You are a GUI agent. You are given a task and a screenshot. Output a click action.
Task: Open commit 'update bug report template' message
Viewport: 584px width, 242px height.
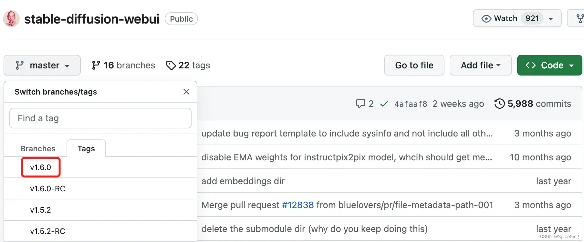pyautogui.click(x=347, y=133)
